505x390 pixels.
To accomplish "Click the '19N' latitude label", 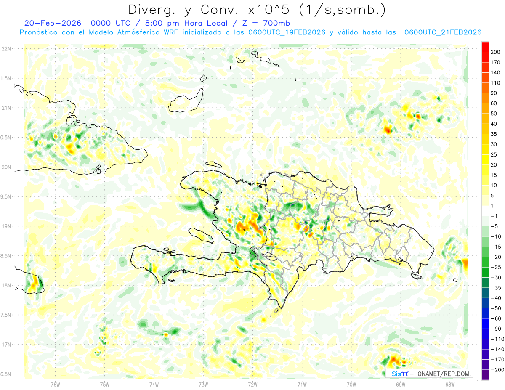I will click(x=6, y=226).
